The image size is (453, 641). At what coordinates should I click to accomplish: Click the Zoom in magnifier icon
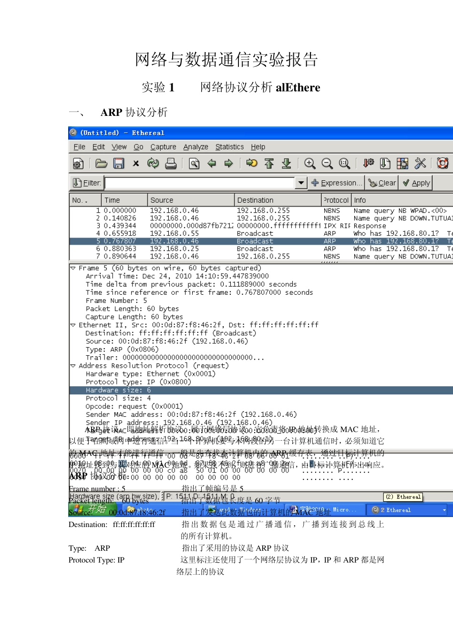tap(310, 164)
